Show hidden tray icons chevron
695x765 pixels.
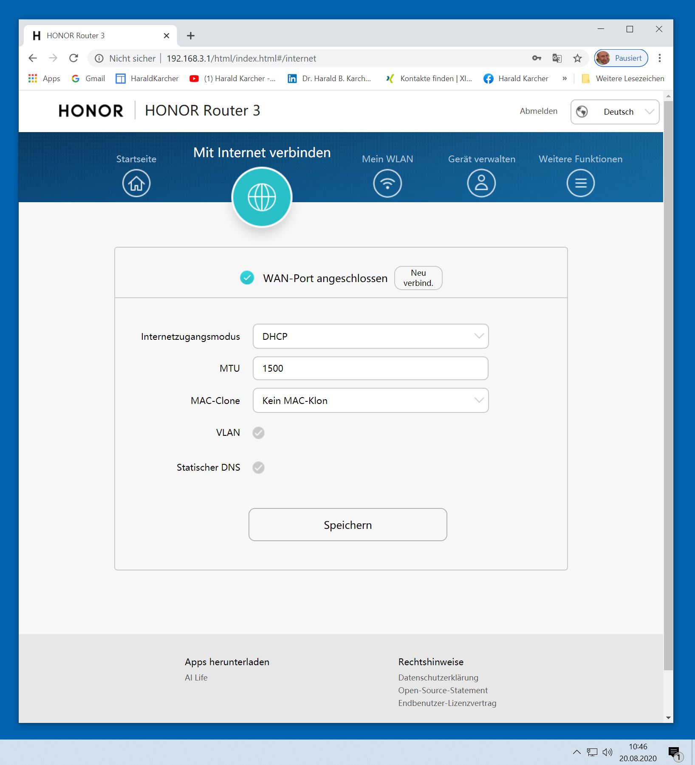(x=576, y=752)
